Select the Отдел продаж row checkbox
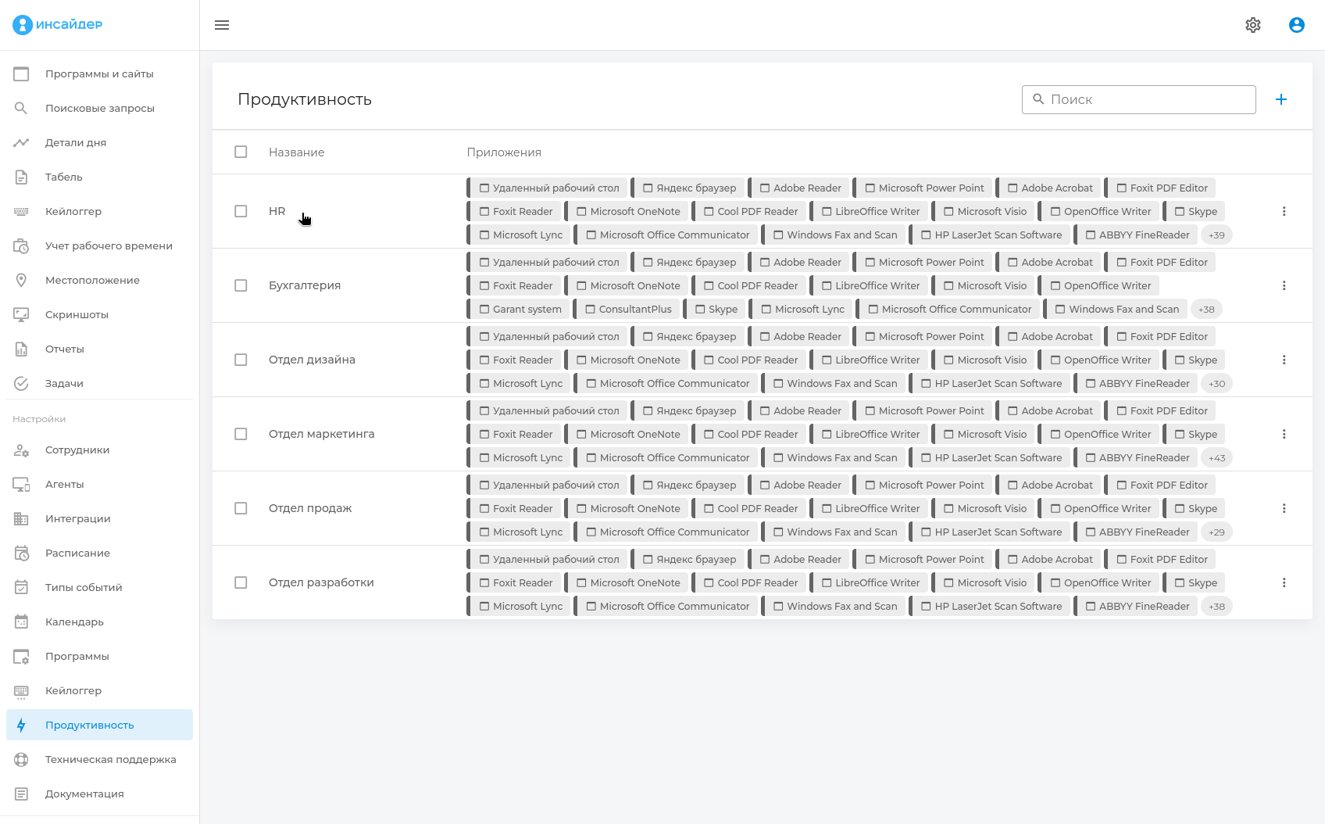The image size is (1325, 824). pyautogui.click(x=241, y=508)
